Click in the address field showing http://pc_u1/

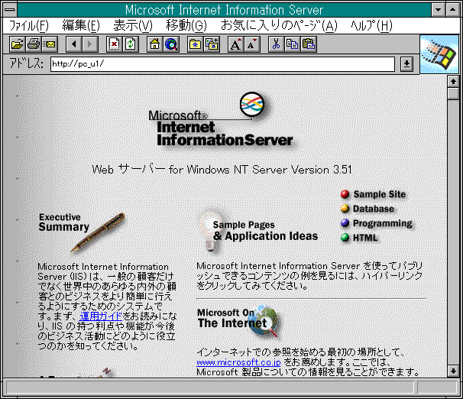[x=222, y=64]
